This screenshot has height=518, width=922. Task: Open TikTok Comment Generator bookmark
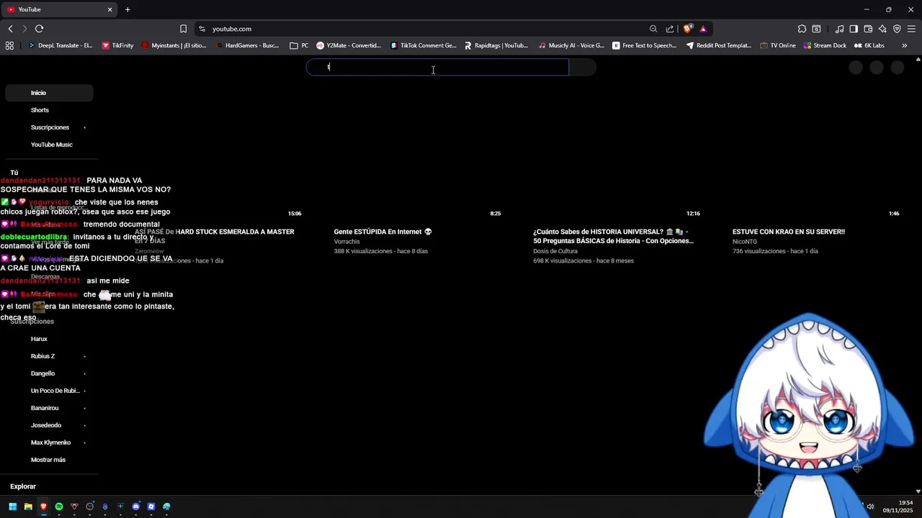pos(424,45)
